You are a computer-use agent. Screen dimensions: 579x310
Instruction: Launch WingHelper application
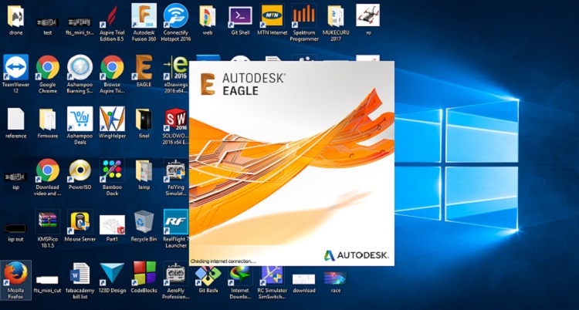pyautogui.click(x=112, y=119)
